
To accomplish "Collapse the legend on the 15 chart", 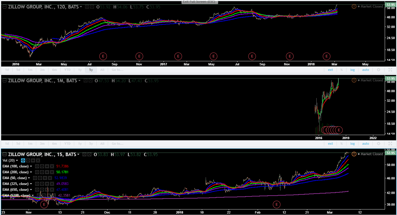I will 4,154.
